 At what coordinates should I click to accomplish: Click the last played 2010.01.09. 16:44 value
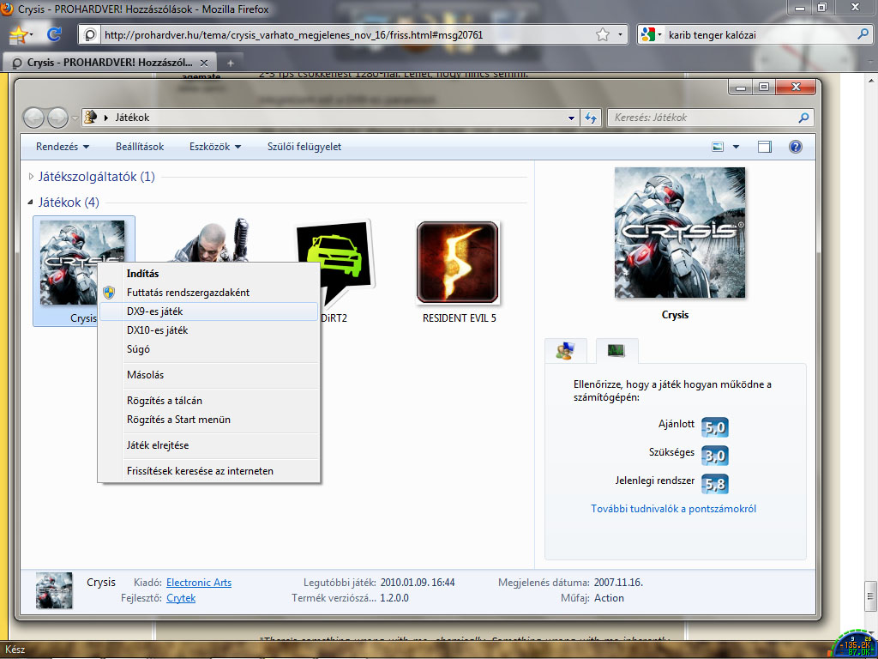coord(418,583)
